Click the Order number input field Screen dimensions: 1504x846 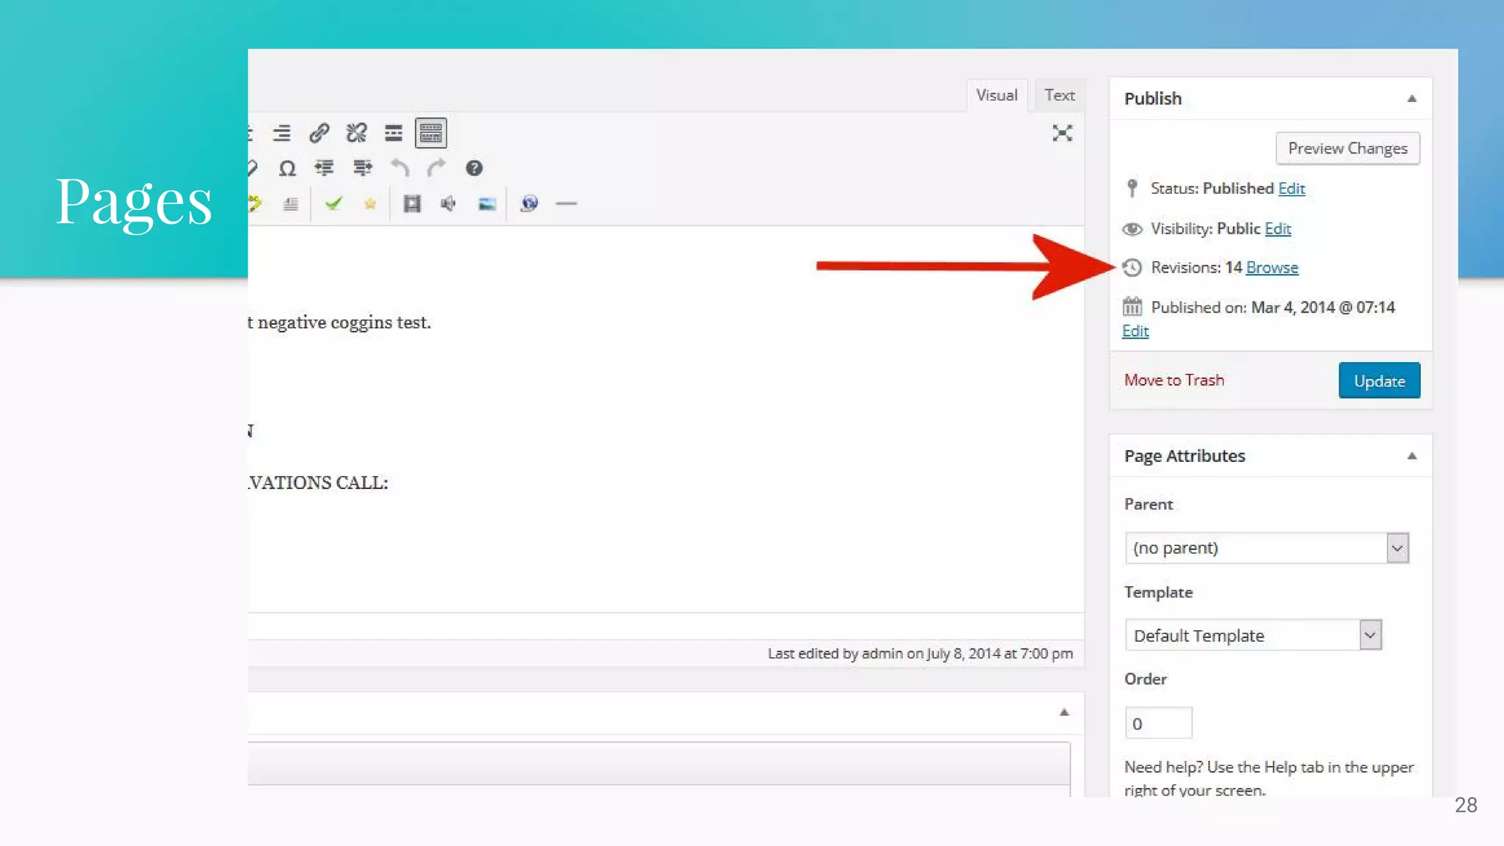point(1158,723)
